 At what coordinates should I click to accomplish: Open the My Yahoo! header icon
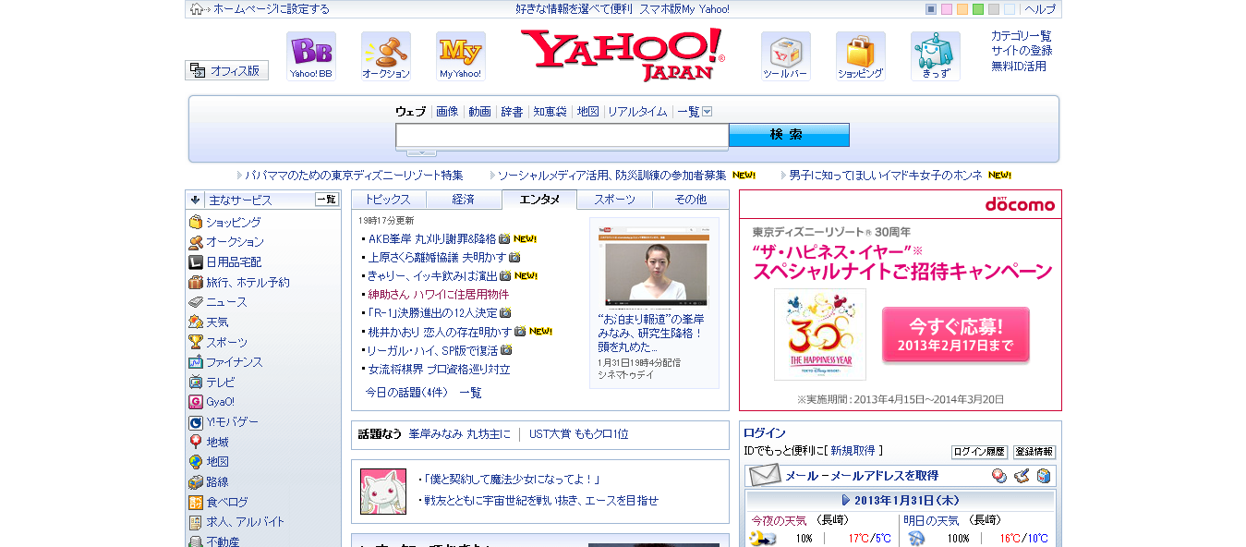(x=461, y=56)
